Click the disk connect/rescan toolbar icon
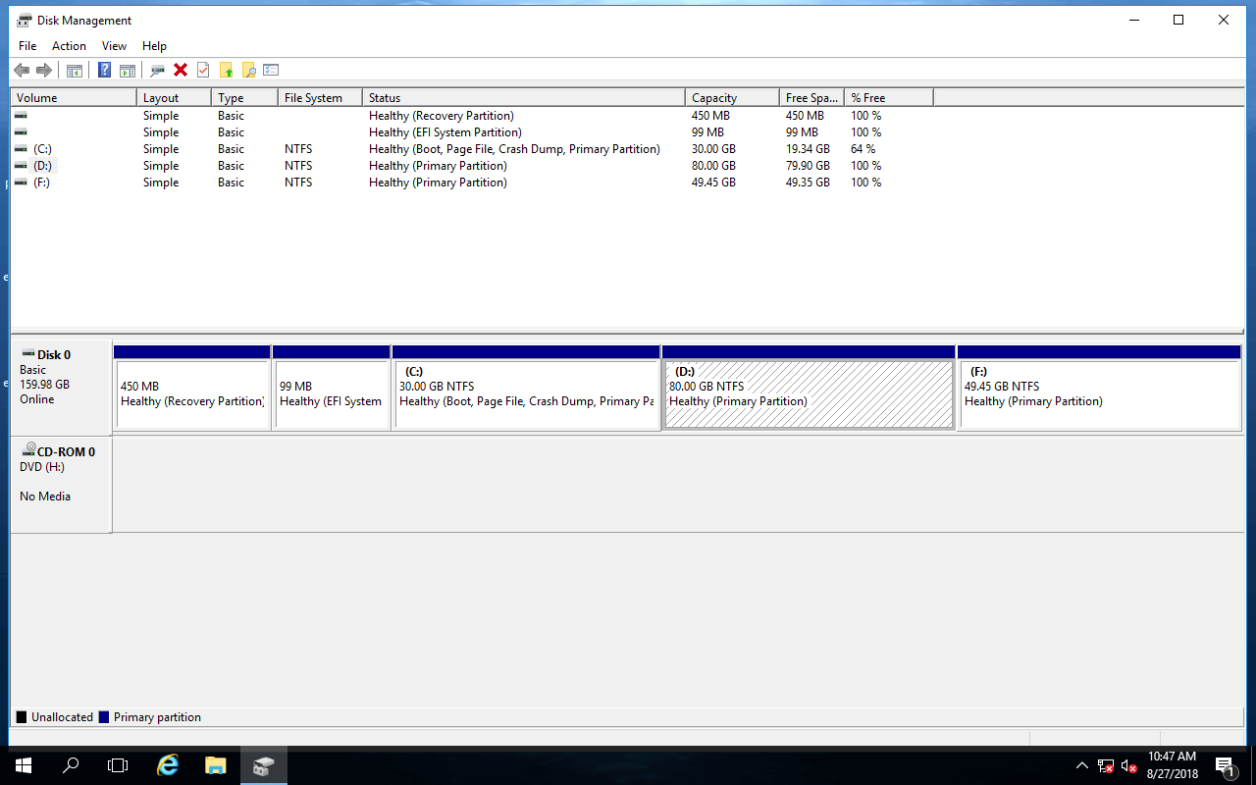 pyautogui.click(x=157, y=70)
